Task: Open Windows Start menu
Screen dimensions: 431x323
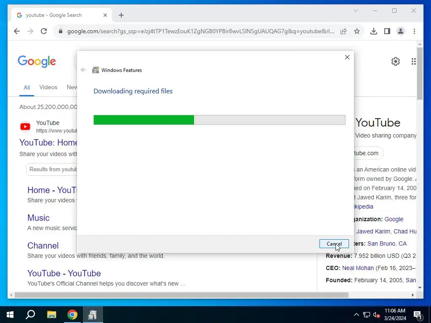Action: (x=10, y=315)
